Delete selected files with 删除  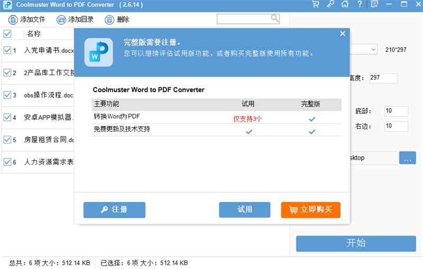(x=117, y=20)
